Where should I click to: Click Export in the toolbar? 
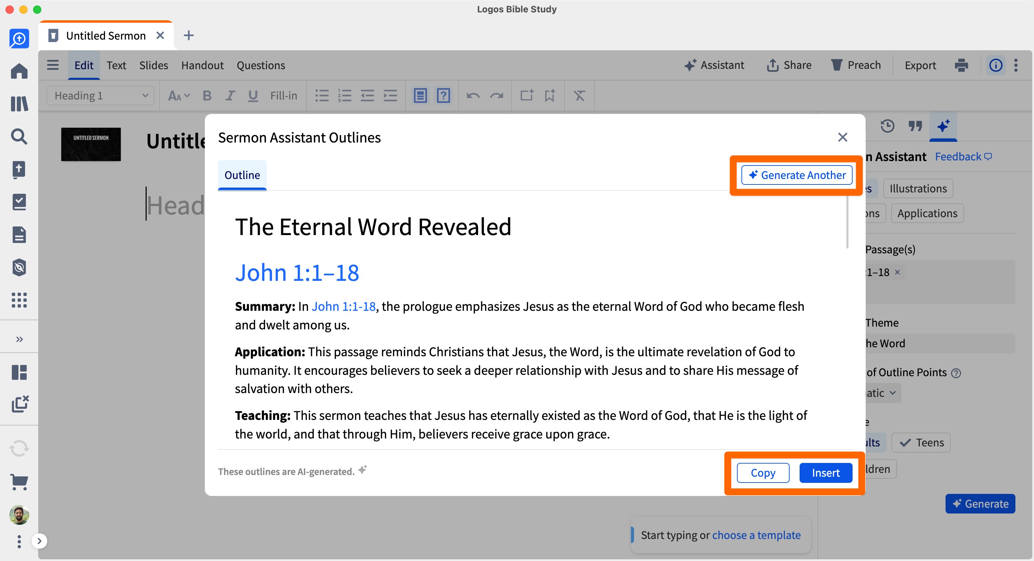920,65
